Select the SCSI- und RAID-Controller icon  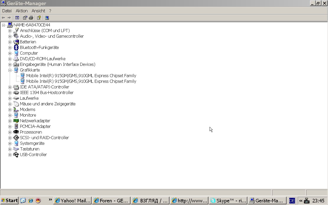click(x=16, y=138)
